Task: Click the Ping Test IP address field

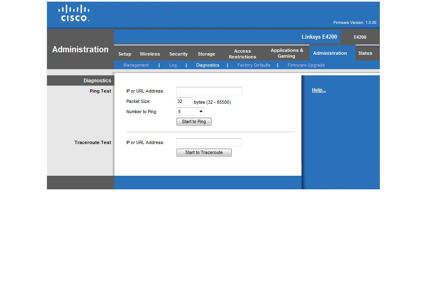Action: (209, 91)
